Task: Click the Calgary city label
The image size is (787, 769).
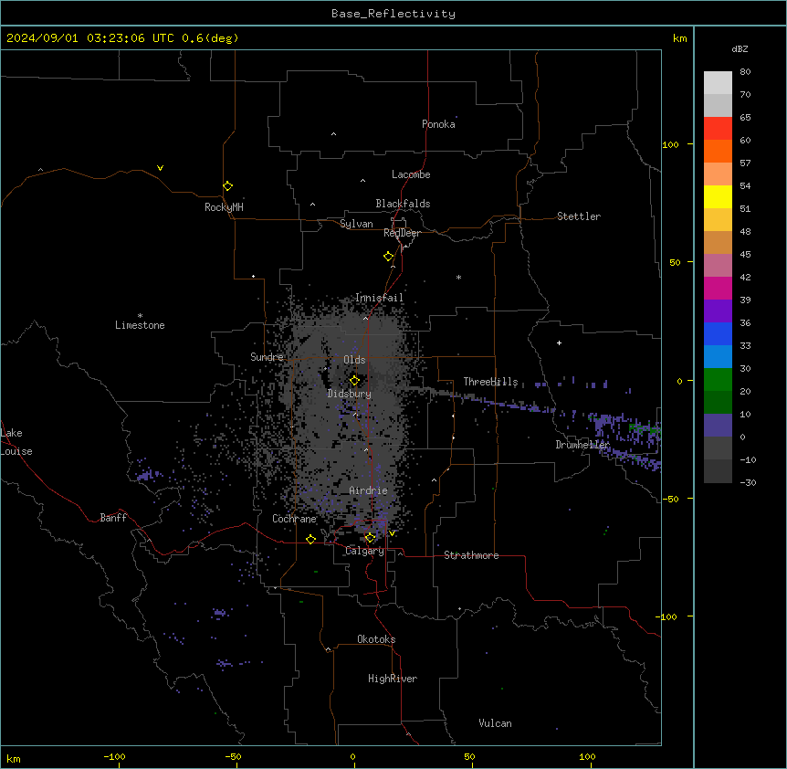Action: (x=364, y=551)
